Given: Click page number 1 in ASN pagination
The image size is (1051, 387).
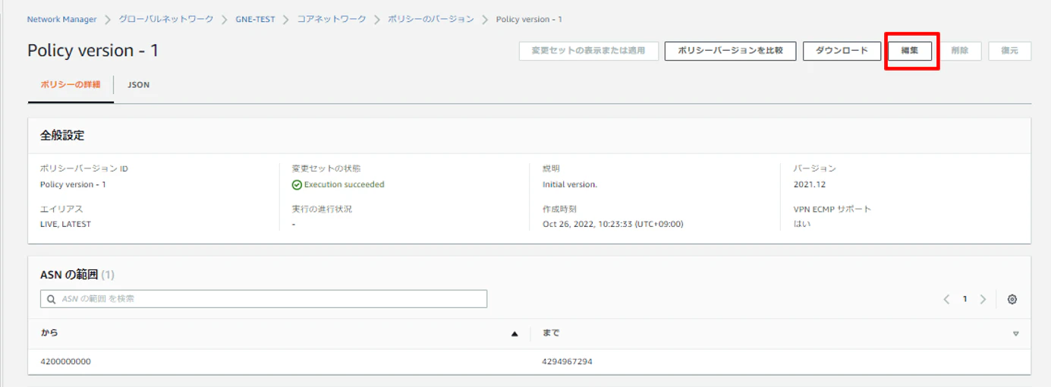Looking at the screenshot, I should (964, 299).
